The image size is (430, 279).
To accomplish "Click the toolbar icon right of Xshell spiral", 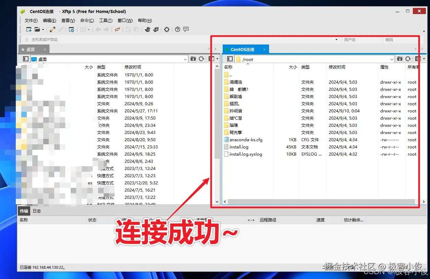I will point(156,29).
